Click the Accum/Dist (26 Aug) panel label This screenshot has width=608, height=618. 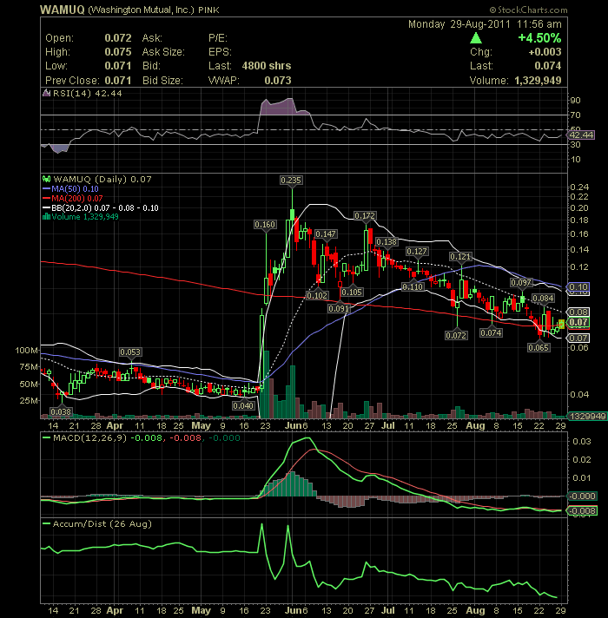pyautogui.click(x=102, y=523)
